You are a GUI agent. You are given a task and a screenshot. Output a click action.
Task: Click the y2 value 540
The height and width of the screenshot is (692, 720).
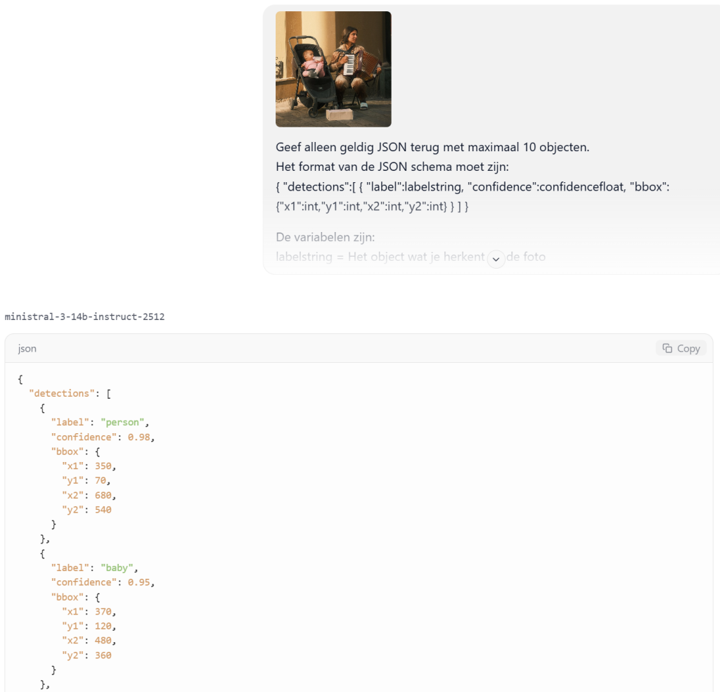(103, 509)
